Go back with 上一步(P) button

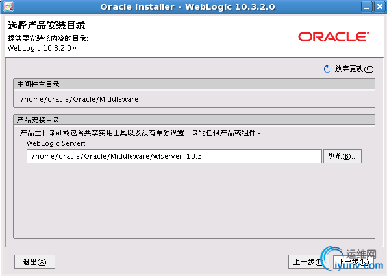point(308,262)
